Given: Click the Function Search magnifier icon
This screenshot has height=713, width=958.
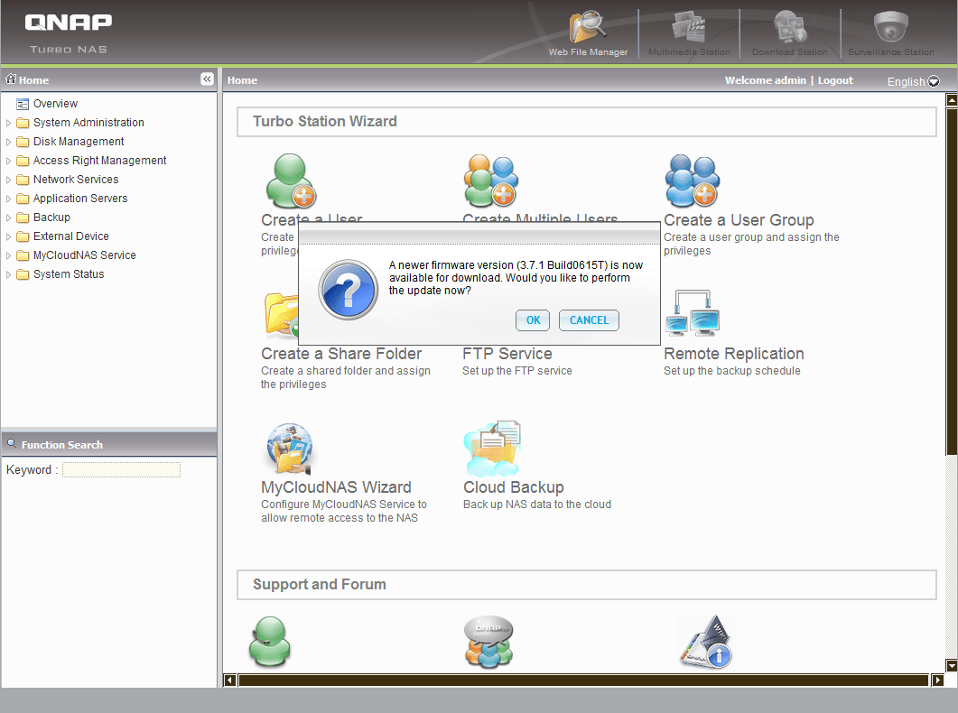Looking at the screenshot, I should (12, 443).
